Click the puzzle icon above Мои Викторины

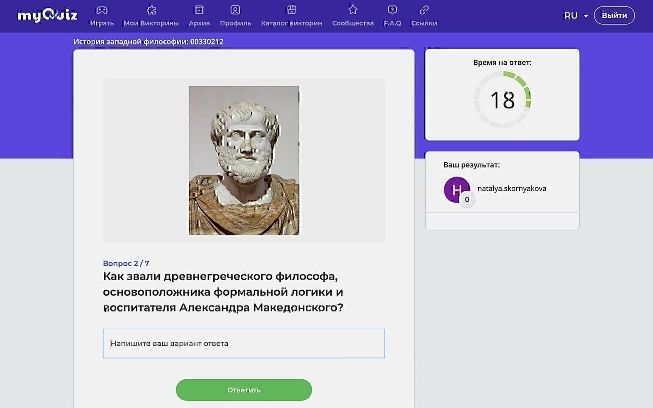point(151,10)
